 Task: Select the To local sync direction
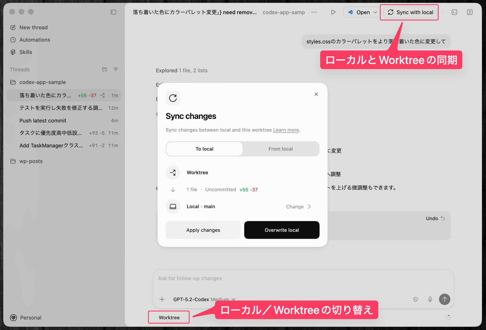coord(204,149)
